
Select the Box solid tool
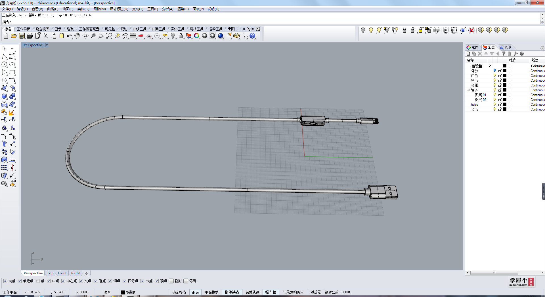[4, 96]
